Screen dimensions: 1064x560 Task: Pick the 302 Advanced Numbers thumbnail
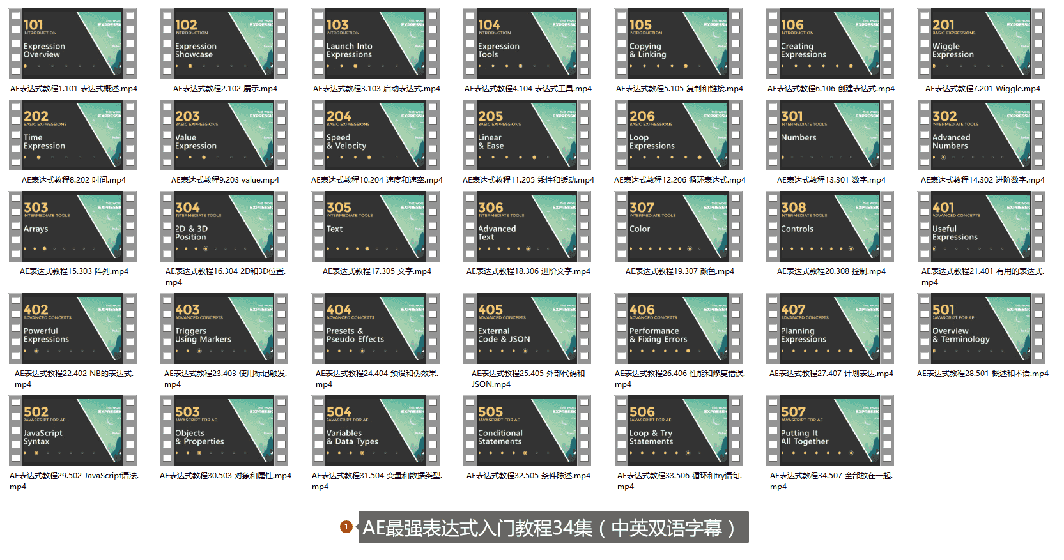(x=982, y=135)
